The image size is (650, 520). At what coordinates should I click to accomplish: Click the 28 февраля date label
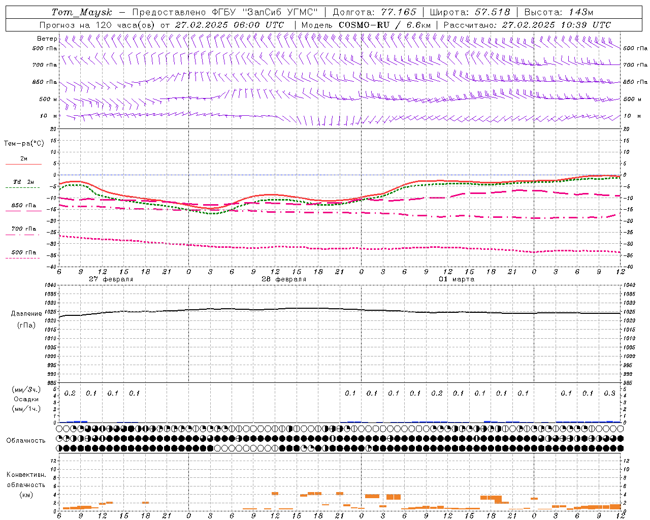(x=283, y=279)
